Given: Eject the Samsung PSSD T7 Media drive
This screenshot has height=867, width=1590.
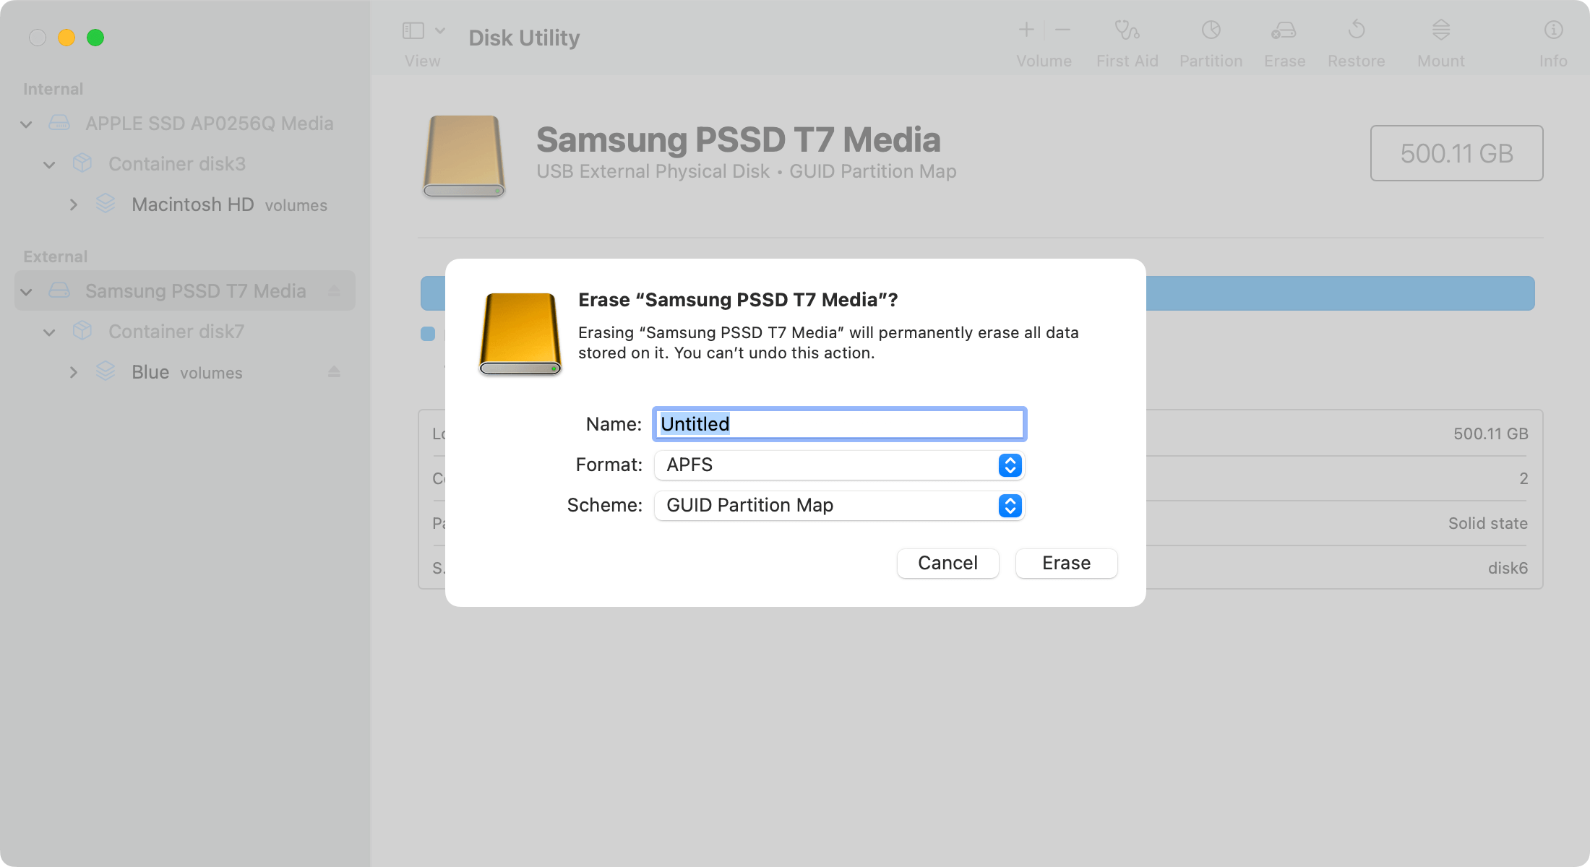Looking at the screenshot, I should (334, 291).
